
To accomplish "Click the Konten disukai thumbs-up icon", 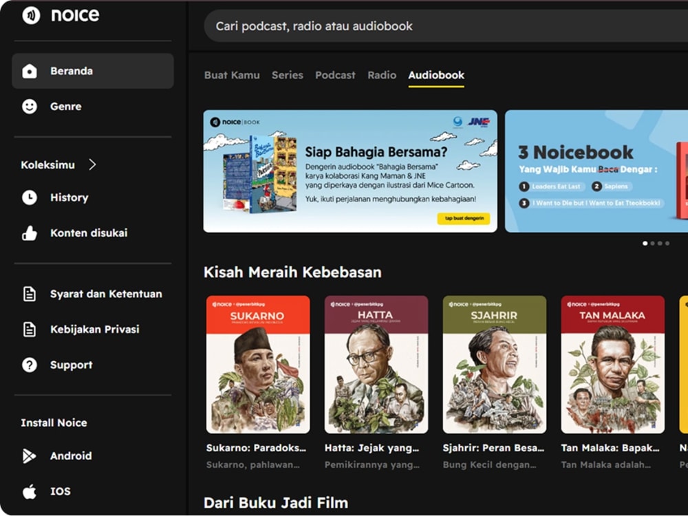I will click(30, 233).
